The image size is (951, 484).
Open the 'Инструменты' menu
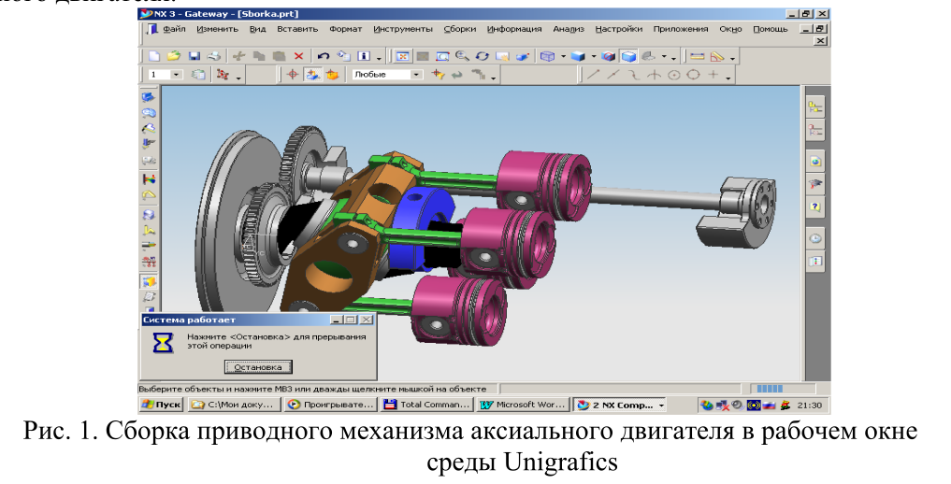(408, 29)
